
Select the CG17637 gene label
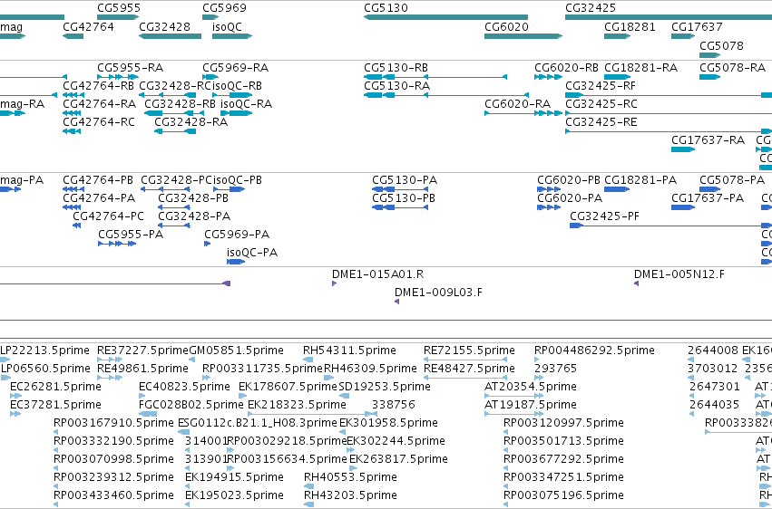point(697,26)
